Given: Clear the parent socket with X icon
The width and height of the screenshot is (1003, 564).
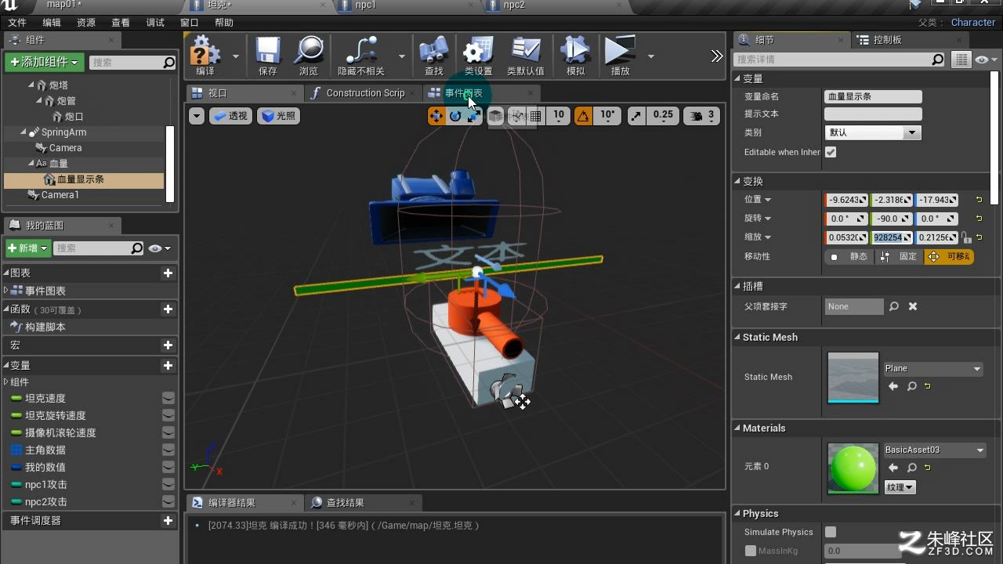Looking at the screenshot, I should [x=913, y=306].
